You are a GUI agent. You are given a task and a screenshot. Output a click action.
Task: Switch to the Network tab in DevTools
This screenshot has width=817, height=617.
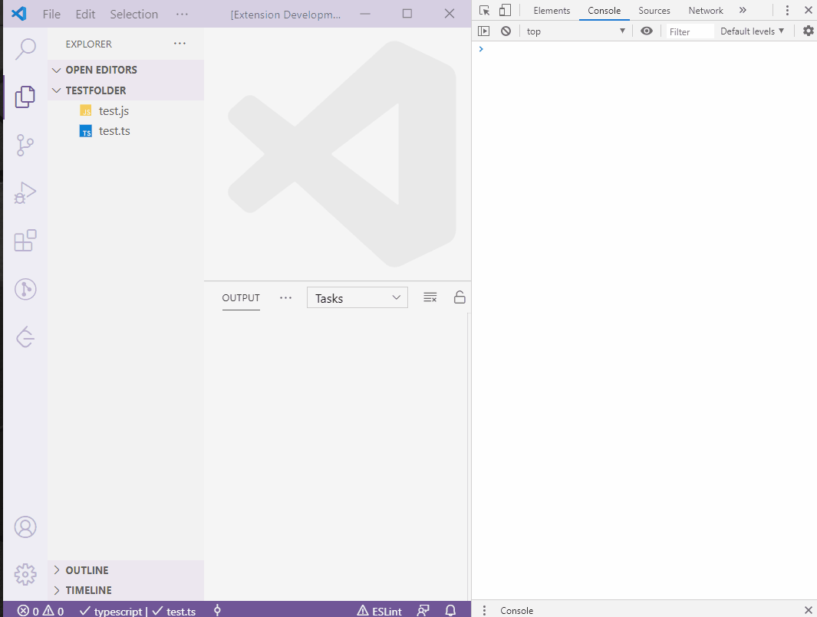(x=705, y=10)
